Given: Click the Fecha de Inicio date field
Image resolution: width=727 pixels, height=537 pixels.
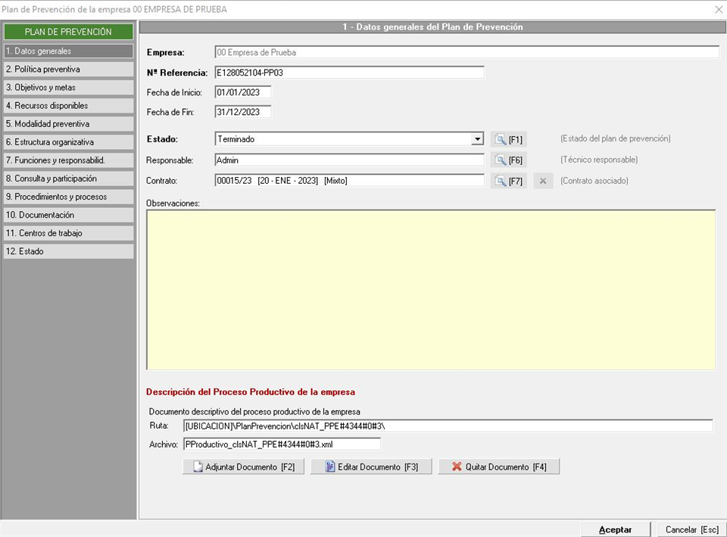Looking at the screenshot, I should [x=242, y=92].
